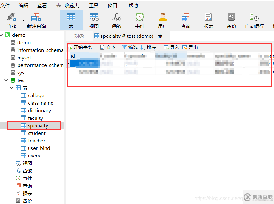Open the Backup (备份) toolbar icon
The image size is (274, 204).
point(231,17)
